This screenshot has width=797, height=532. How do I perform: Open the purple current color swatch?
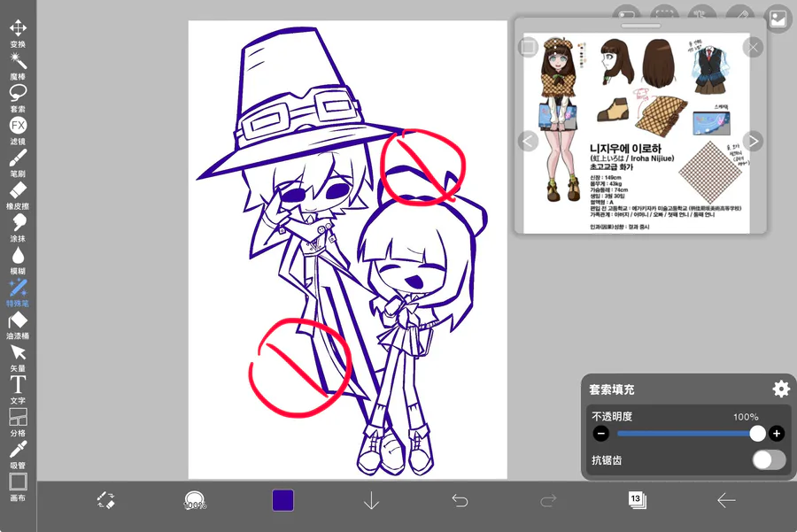[283, 500]
